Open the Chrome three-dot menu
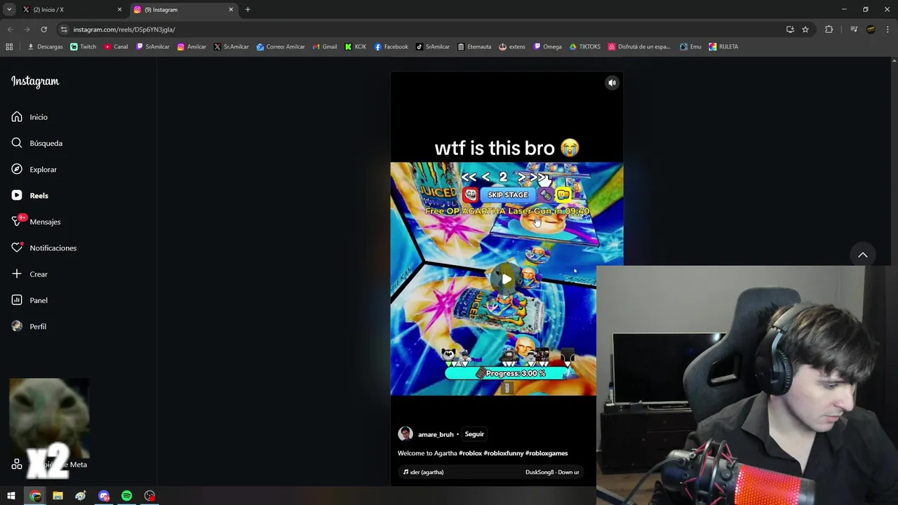This screenshot has width=898, height=505. pyautogui.click(x=888, y=29)
